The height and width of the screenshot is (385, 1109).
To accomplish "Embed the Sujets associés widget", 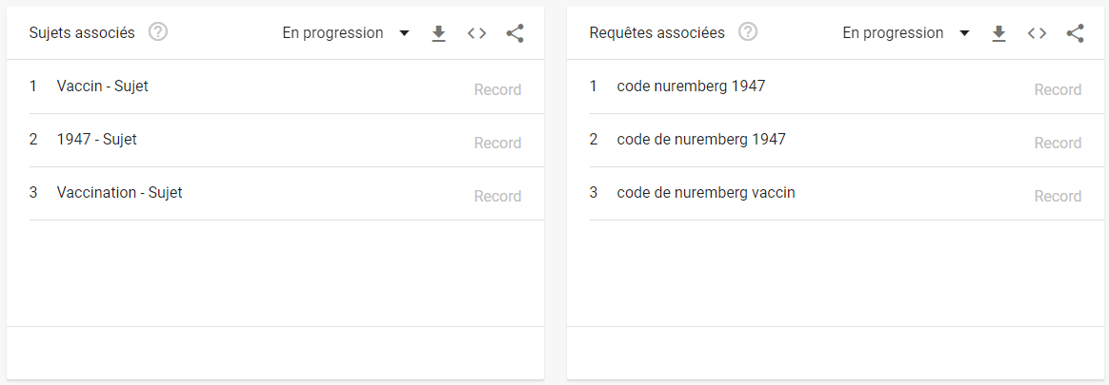I will 476,34.
